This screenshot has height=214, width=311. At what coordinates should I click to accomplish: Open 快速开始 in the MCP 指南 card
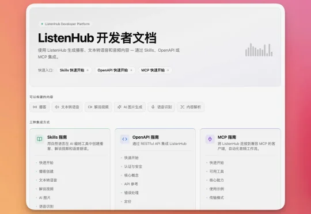point(217,163)
